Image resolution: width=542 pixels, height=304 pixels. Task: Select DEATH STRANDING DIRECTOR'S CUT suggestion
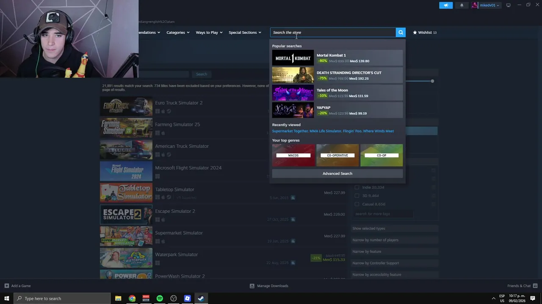pyautogui.click(x=337, y=75)
